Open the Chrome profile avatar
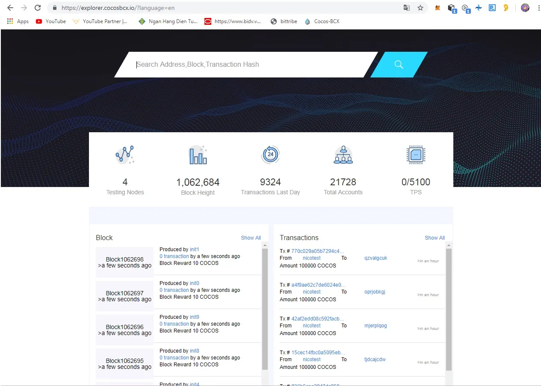The height and width of the screenshot is (386, 541). (525, 8)
